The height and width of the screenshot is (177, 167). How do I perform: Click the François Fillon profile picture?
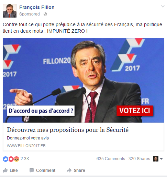(10, 11)
